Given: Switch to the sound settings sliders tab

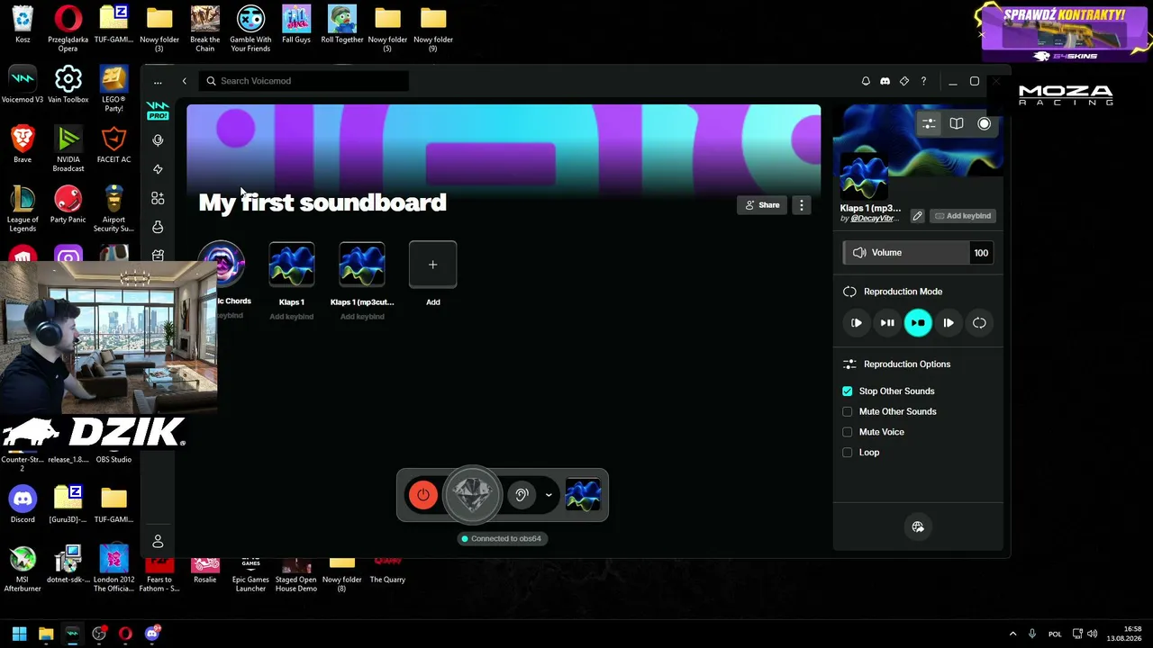Looking at the screenshot, I should 929,124.
